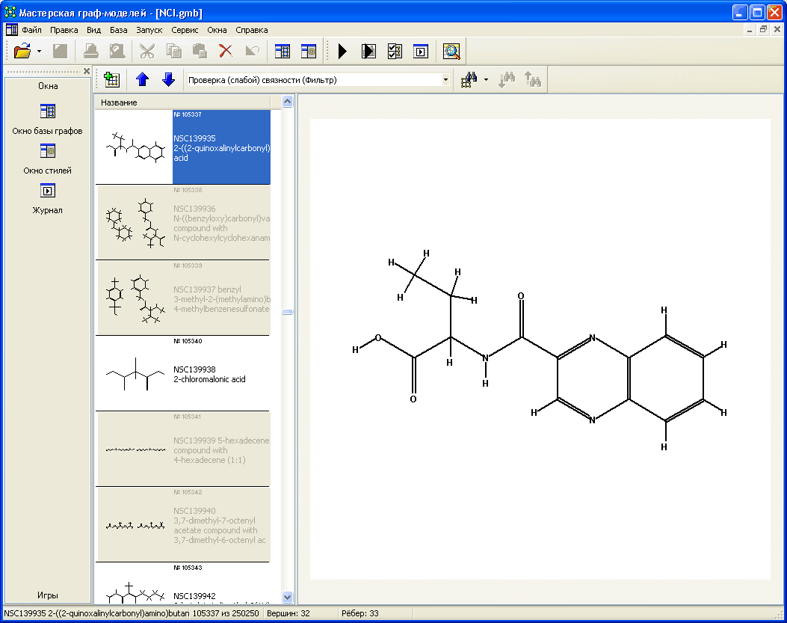
Task: Click the list scrollbar down arrow
Action: [x=287, y=598]
